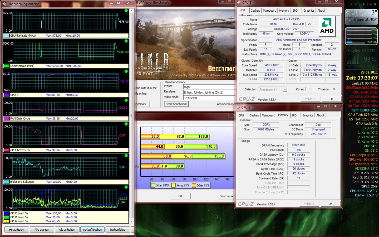Open the Video mode dropdown showing 1440x900

coord(209,98)
